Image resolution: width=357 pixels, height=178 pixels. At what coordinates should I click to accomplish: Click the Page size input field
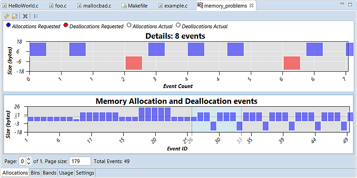point(79,161)
